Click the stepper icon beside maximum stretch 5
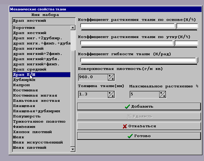 point(163,94)
